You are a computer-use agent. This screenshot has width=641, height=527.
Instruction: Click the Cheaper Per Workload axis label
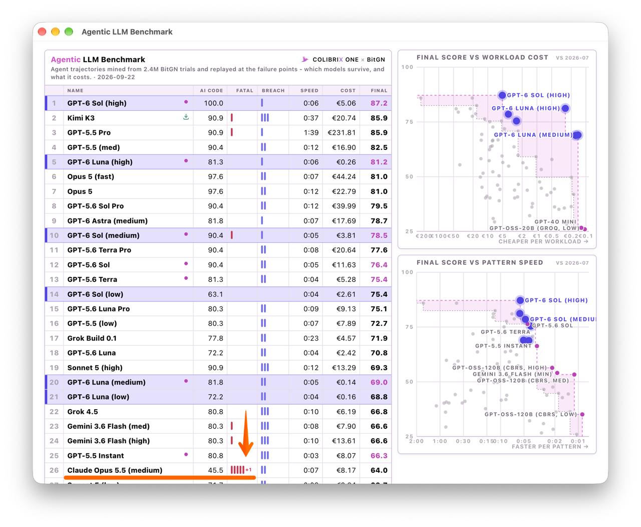pos(543,242)
